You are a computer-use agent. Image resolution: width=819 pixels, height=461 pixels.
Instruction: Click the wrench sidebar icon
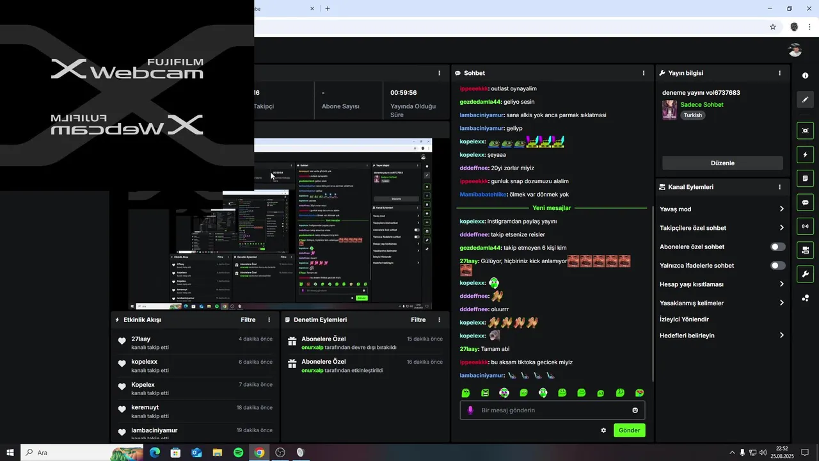[805, 274]
